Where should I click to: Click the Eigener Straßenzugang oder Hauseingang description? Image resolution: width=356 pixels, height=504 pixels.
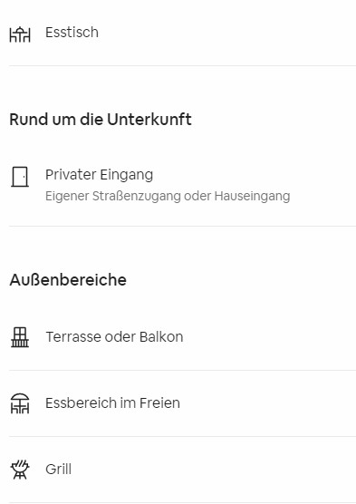(x=168, y=196)
